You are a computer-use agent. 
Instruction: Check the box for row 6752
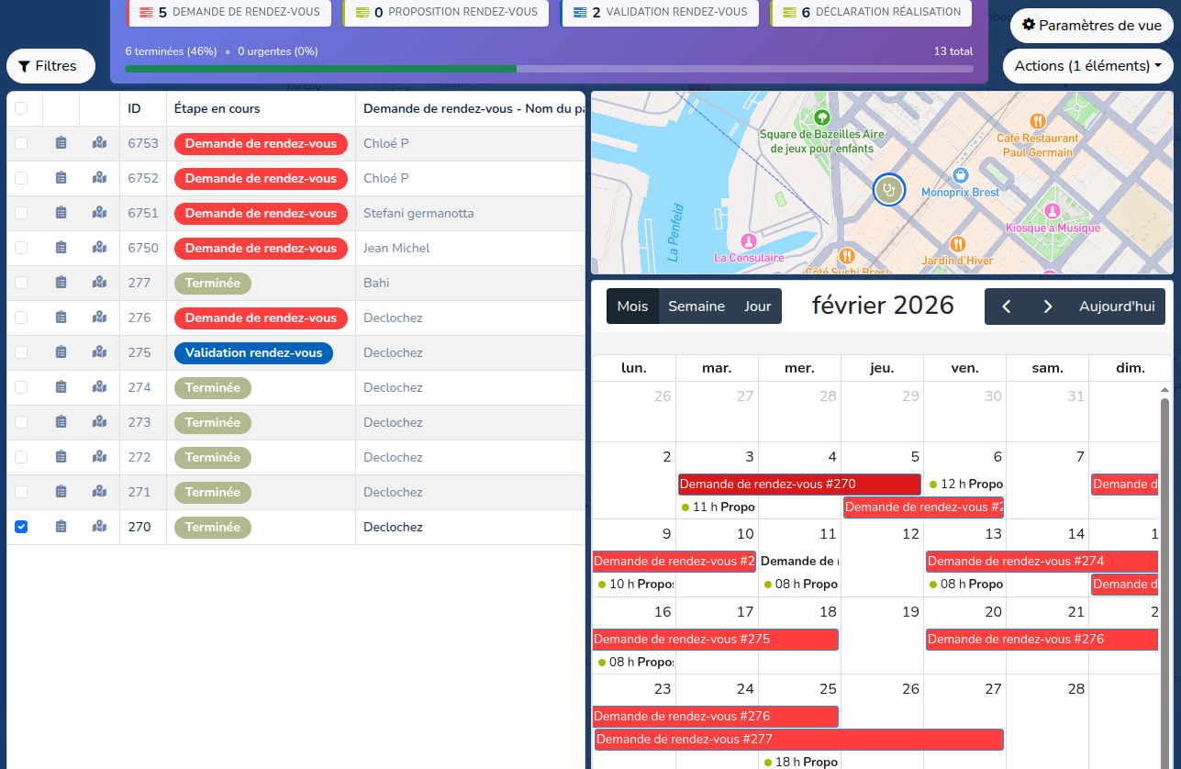tap(21, 178)
